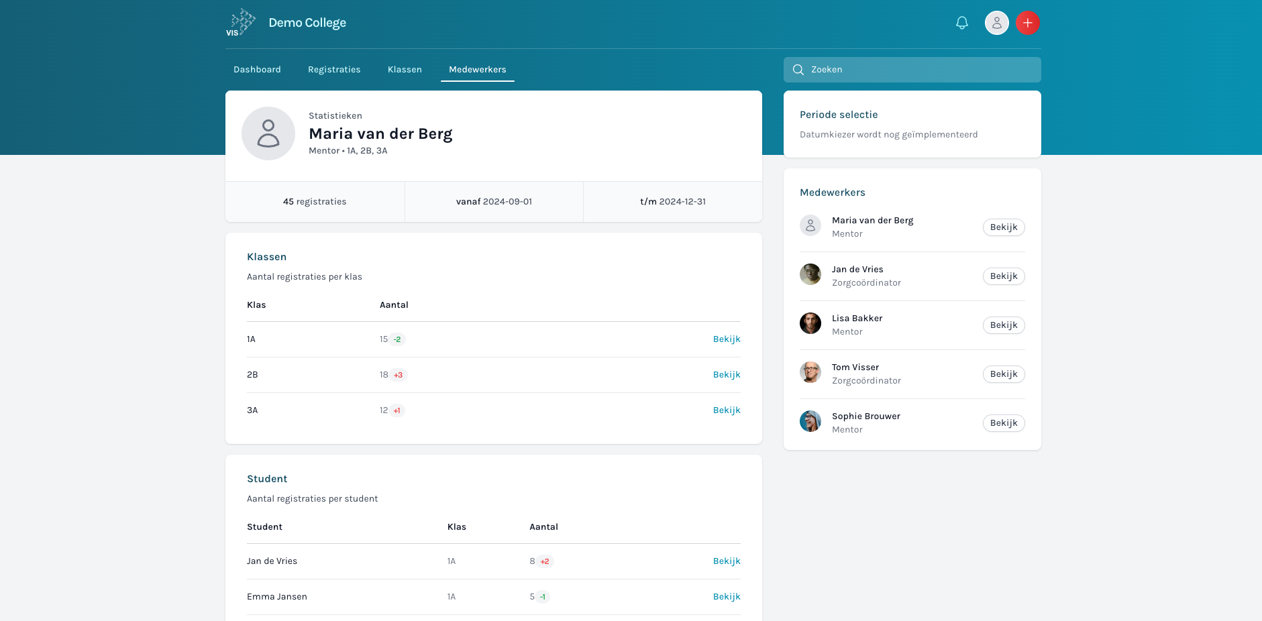Viewport: 1262px width, 621px height.
Task: Open the Medewerkers navigation tab
Action: coord(477,69)
